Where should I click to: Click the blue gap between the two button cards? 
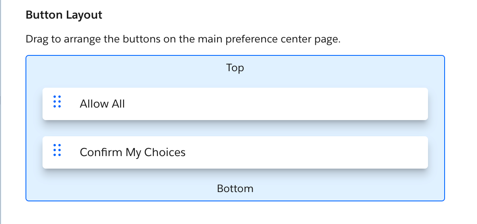(235, 129)
